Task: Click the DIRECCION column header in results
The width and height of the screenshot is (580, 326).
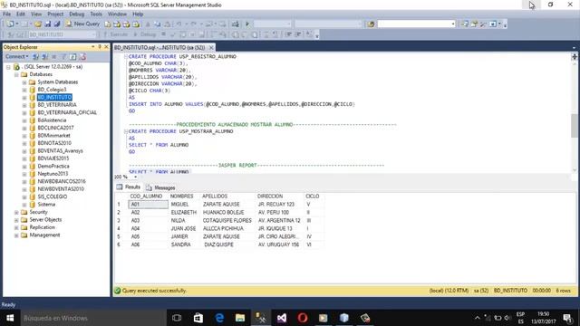Action: click(279, 197)
